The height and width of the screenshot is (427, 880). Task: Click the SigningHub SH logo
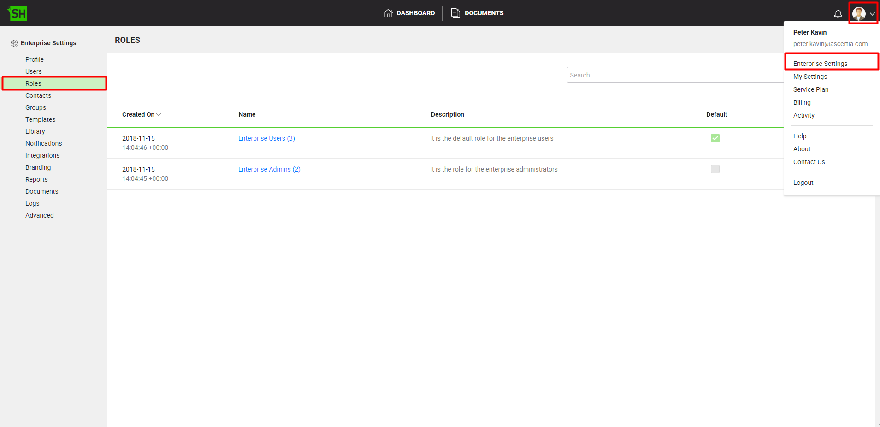pyautogui.click(x=18, y=13)
